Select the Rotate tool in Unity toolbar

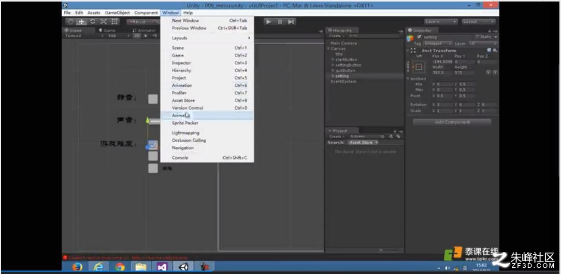point(93,22)
